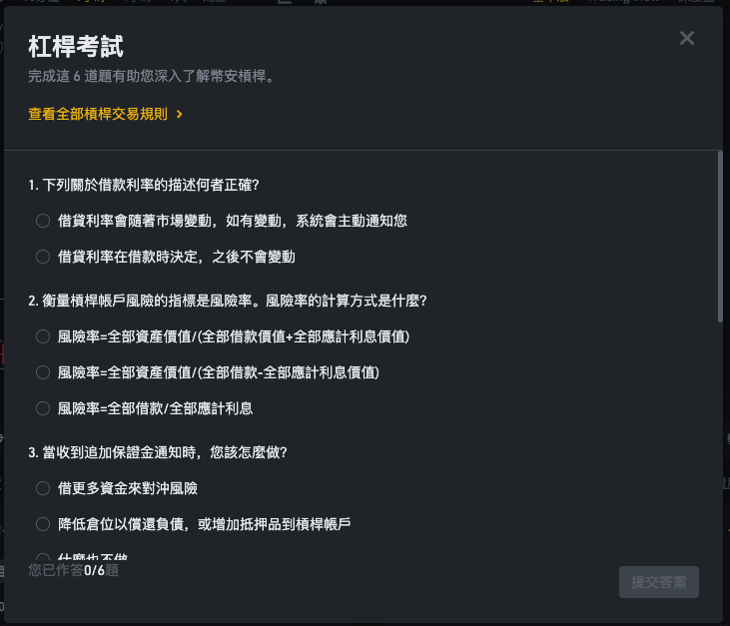Click the 您已作答0/6題 progress counter
This screenshot has width=730, height=626.
(74, 570)
